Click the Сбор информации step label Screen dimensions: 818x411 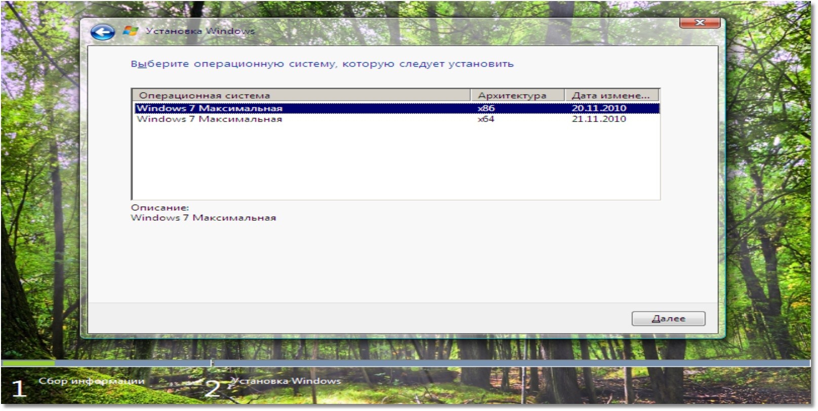click(92, 381)
